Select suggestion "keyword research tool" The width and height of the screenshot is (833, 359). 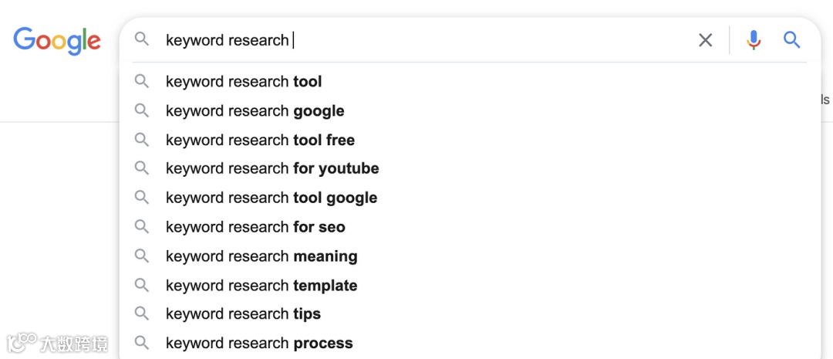pos(244,82)
